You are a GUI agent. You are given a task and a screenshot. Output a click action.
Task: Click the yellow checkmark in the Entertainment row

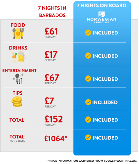pyautogui.click(x=88, y=79)
